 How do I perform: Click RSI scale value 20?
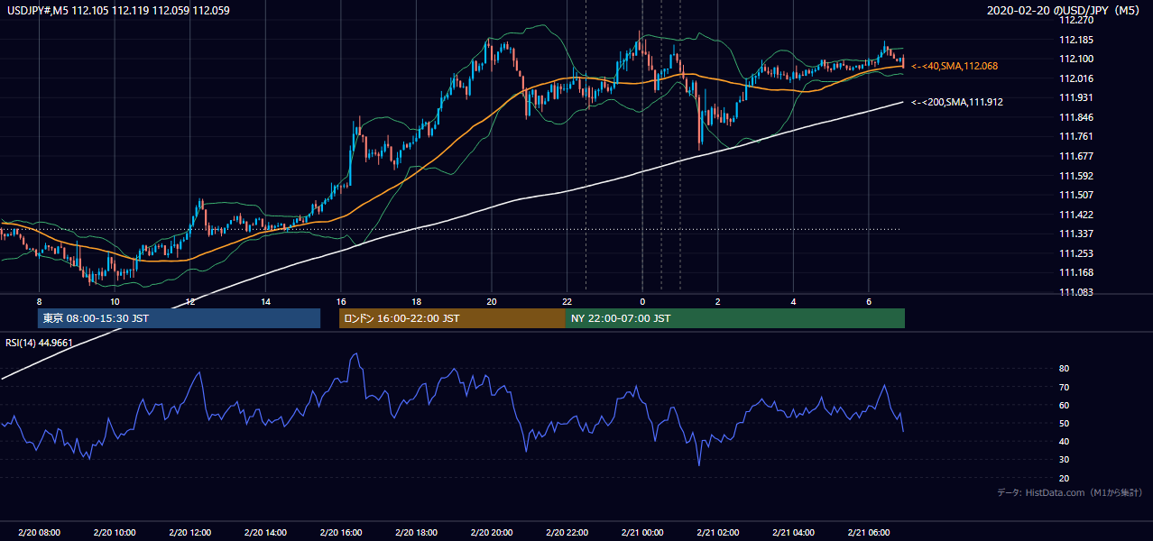pos(1064,478)
